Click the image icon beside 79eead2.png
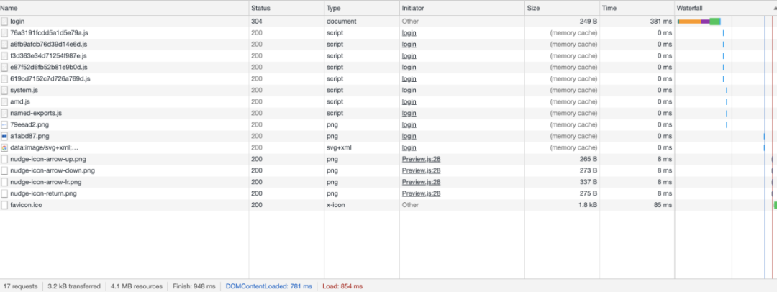This screenshot has height=292, width=777. coord(4,124)
